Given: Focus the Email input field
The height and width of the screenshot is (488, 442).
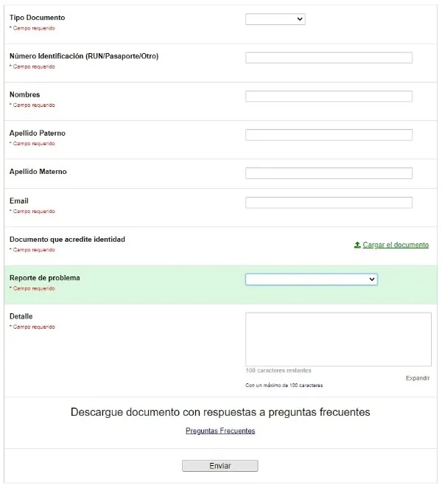Looking at the screenshot, I should click(x=329, y=203).
